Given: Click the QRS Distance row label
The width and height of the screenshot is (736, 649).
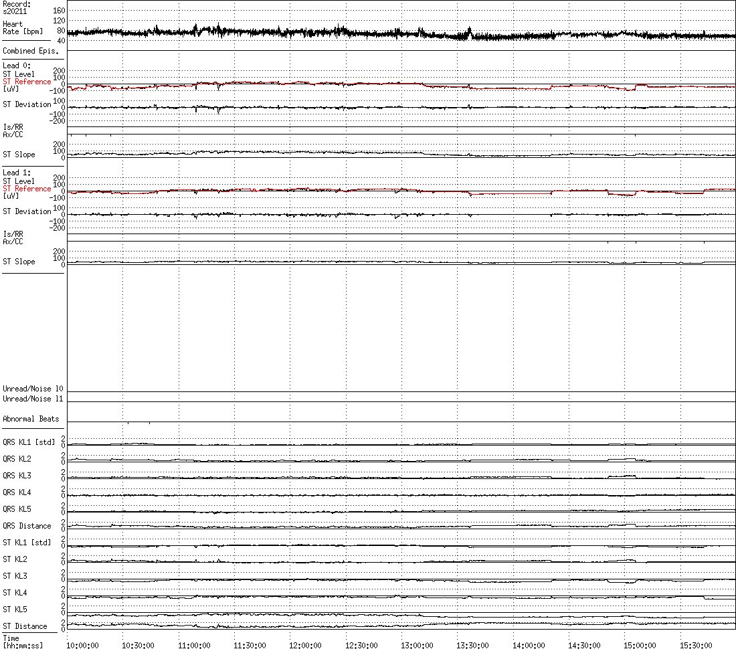Looking at the screenshot, I should click(x=25, y=526).
